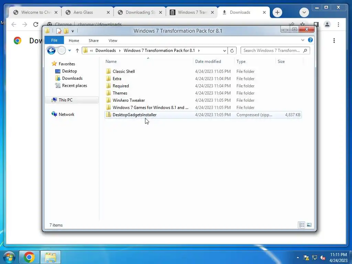Select DesktopGadgetsInstaller zip file icon

coord(108,114)
